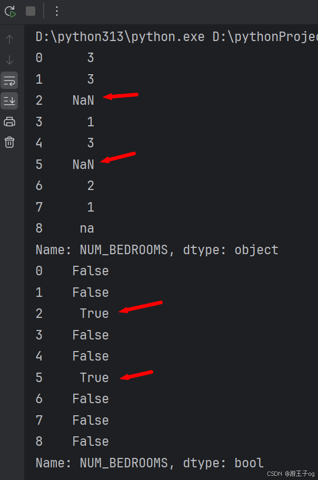Click the True value in row 2
Screen dimensions: 318x480
coord(94,313)
